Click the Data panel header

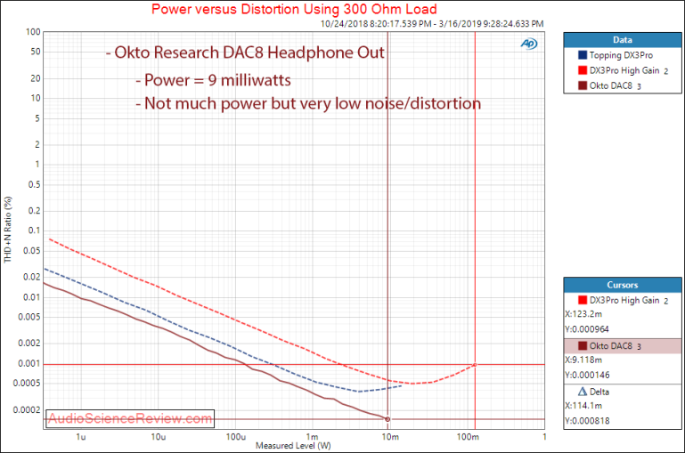pos(622,40)
